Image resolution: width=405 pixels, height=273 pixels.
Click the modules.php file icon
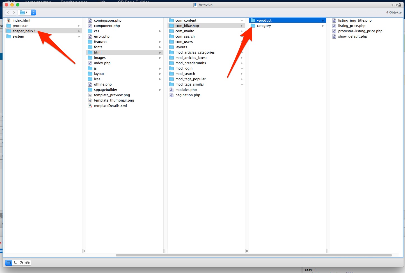pos(171,90)
